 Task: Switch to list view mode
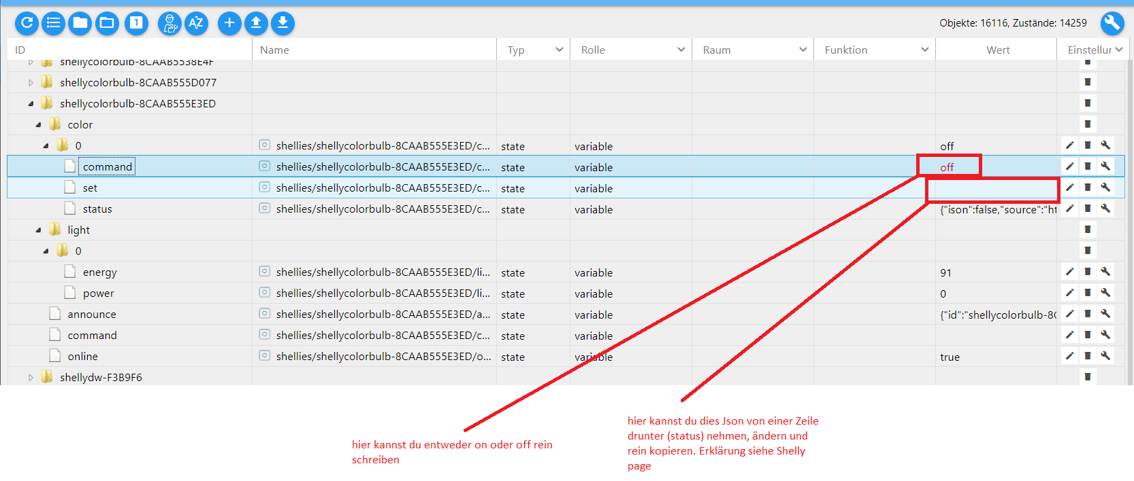pos(53,23)
